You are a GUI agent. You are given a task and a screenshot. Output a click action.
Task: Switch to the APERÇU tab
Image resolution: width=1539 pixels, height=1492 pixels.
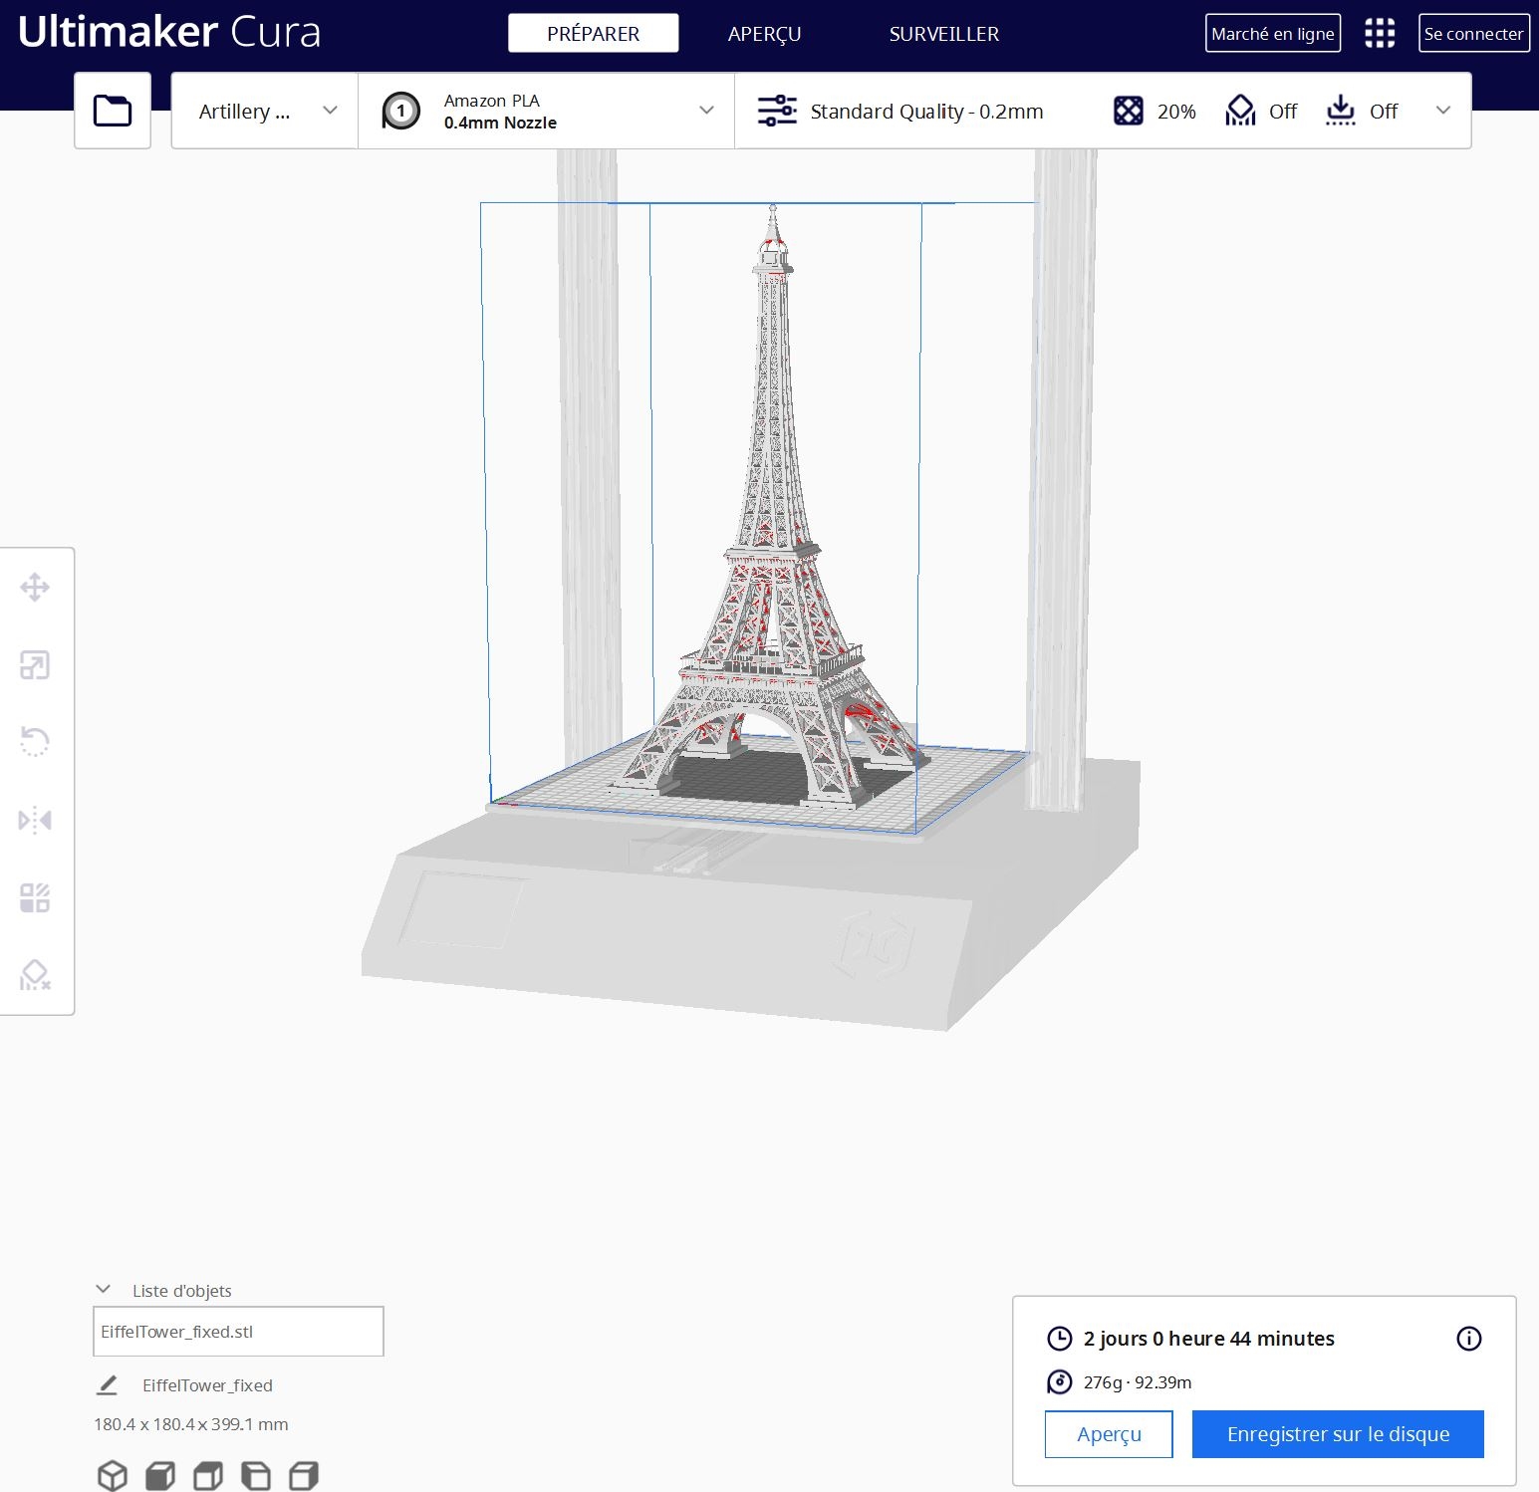point(764,34)
